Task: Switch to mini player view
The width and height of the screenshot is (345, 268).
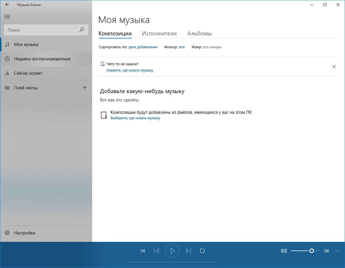Action: 326,251
